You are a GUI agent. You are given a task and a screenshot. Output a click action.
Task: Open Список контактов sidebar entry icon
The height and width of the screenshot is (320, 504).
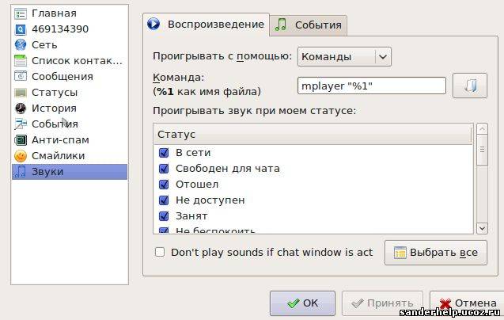point(21,61)
